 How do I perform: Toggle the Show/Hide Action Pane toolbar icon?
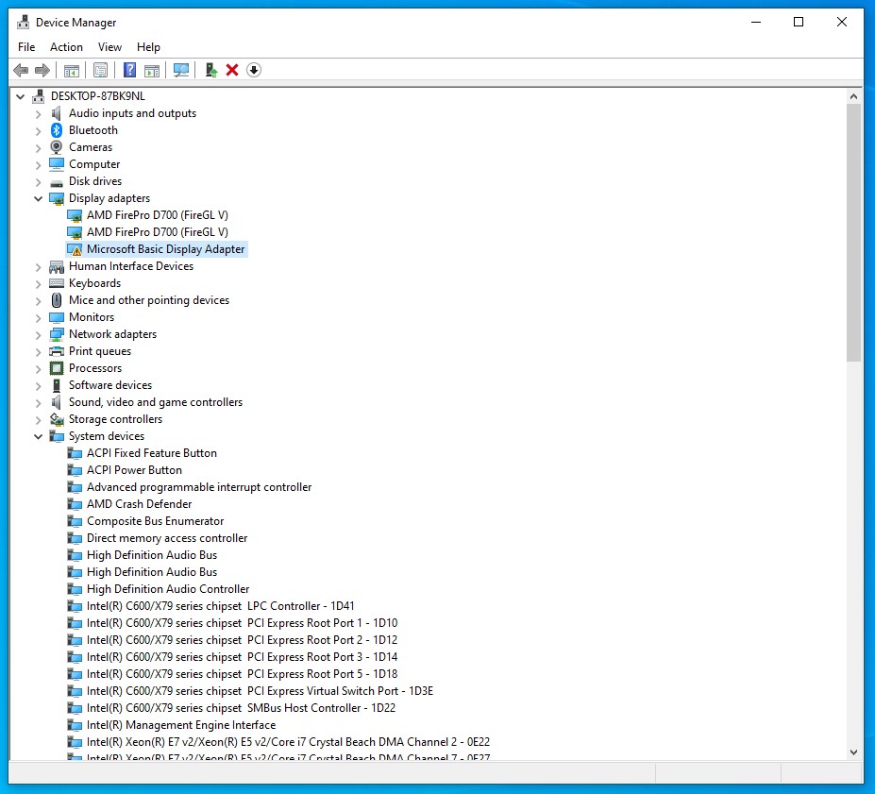click(152, 70)
